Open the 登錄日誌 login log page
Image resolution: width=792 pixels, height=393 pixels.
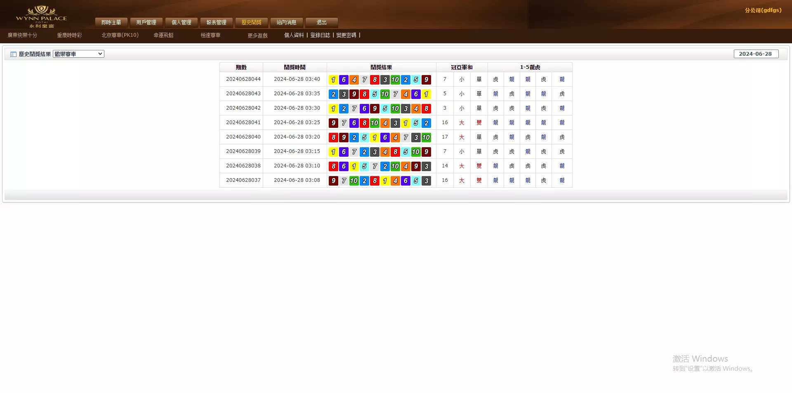point(321,35)
